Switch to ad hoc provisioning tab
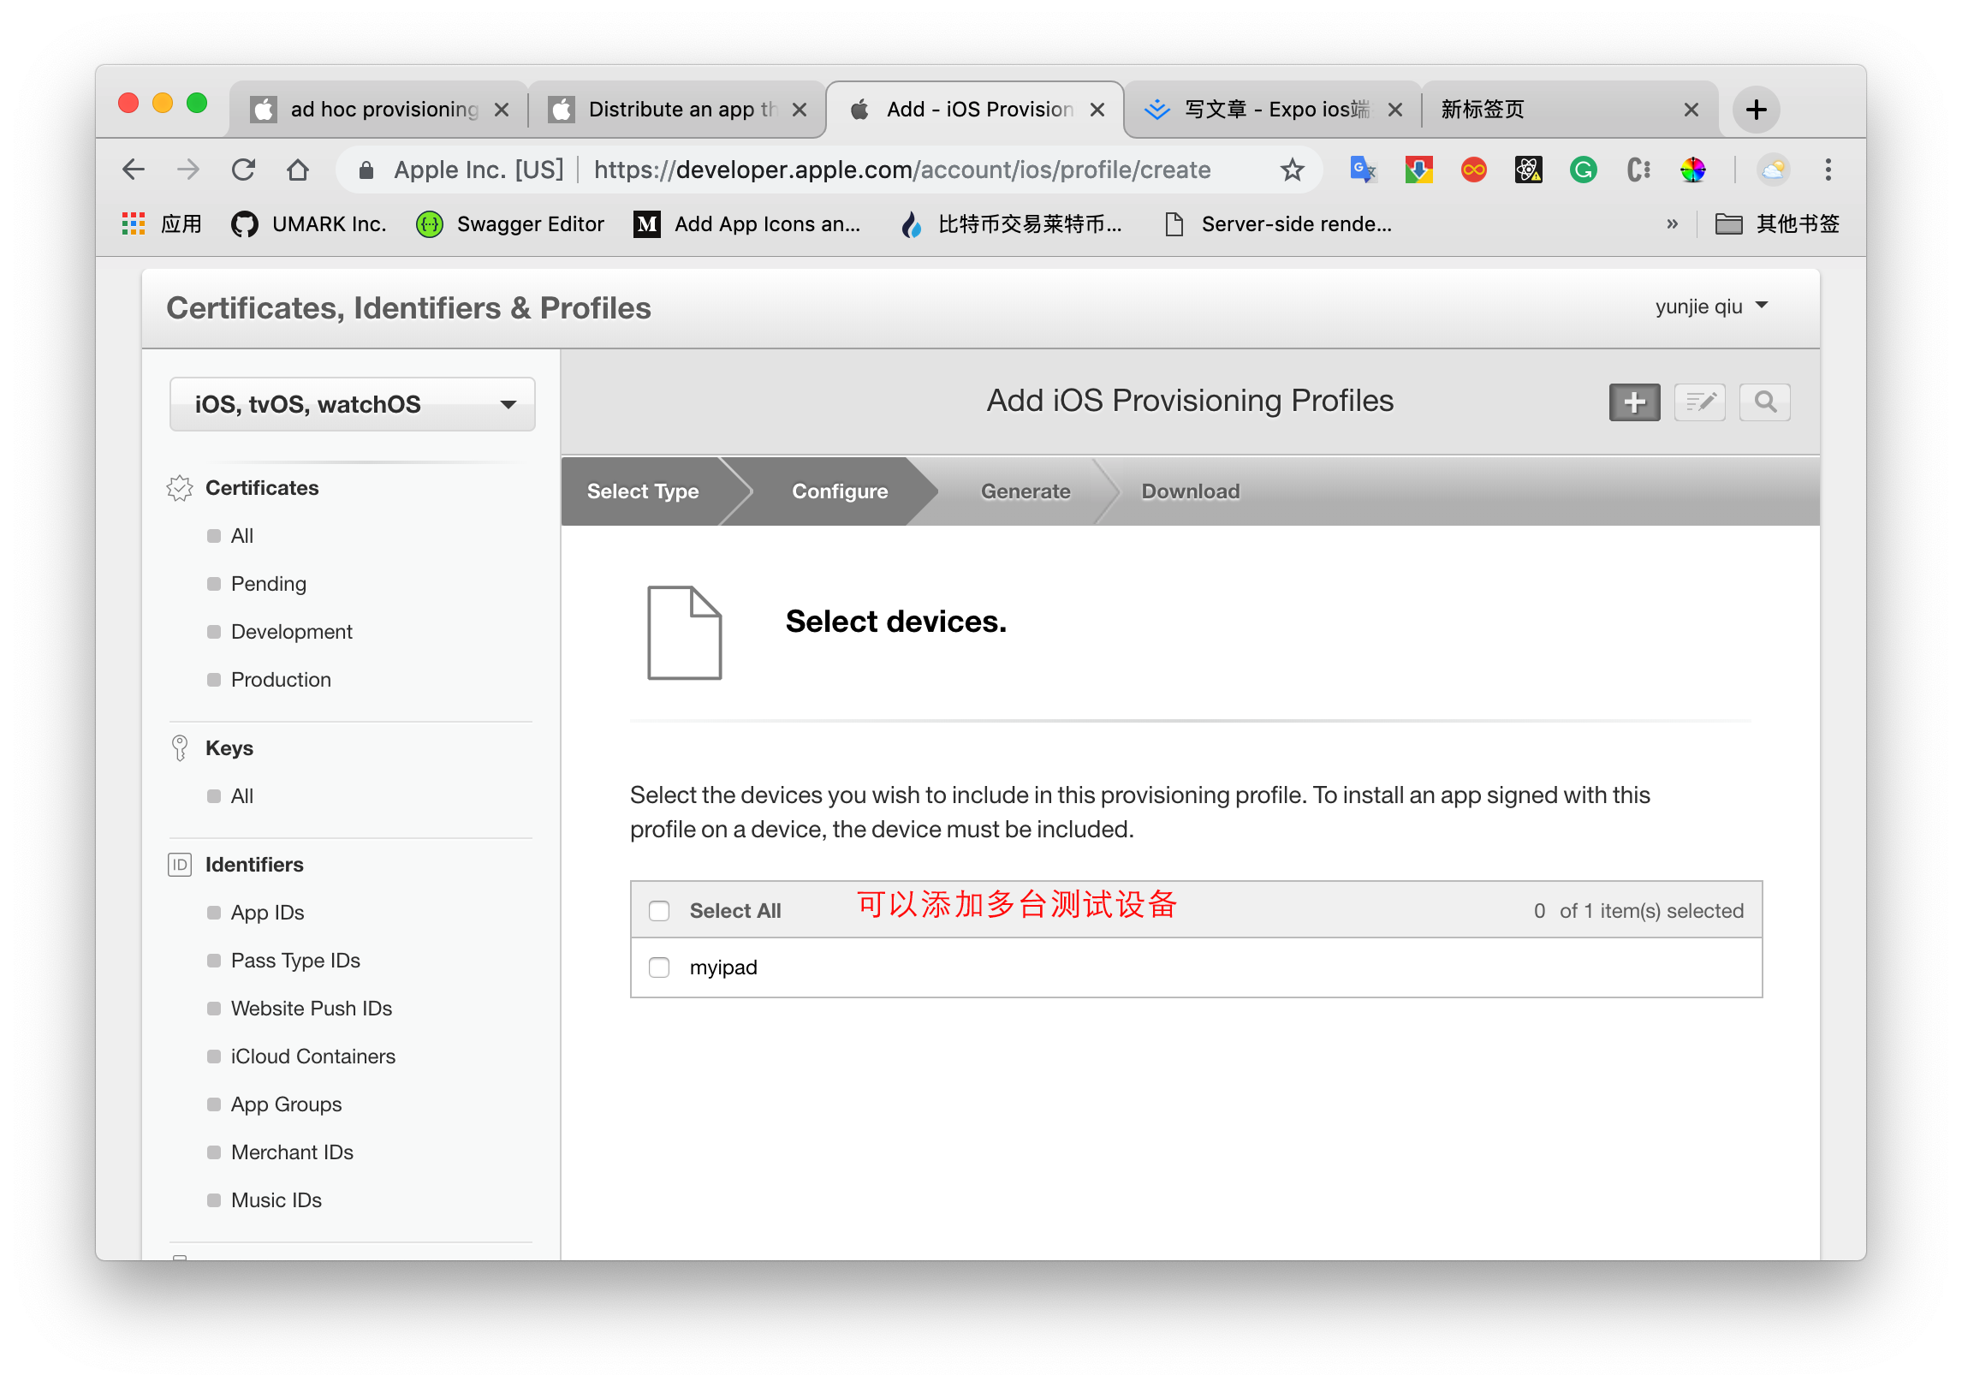 [x=383, y=110]
